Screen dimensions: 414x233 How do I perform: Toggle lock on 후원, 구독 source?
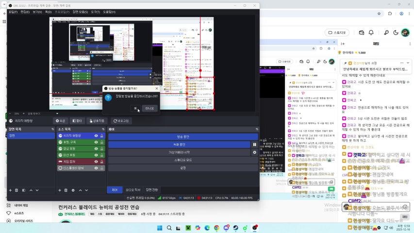pyautogui.click(x=101, y=142)
